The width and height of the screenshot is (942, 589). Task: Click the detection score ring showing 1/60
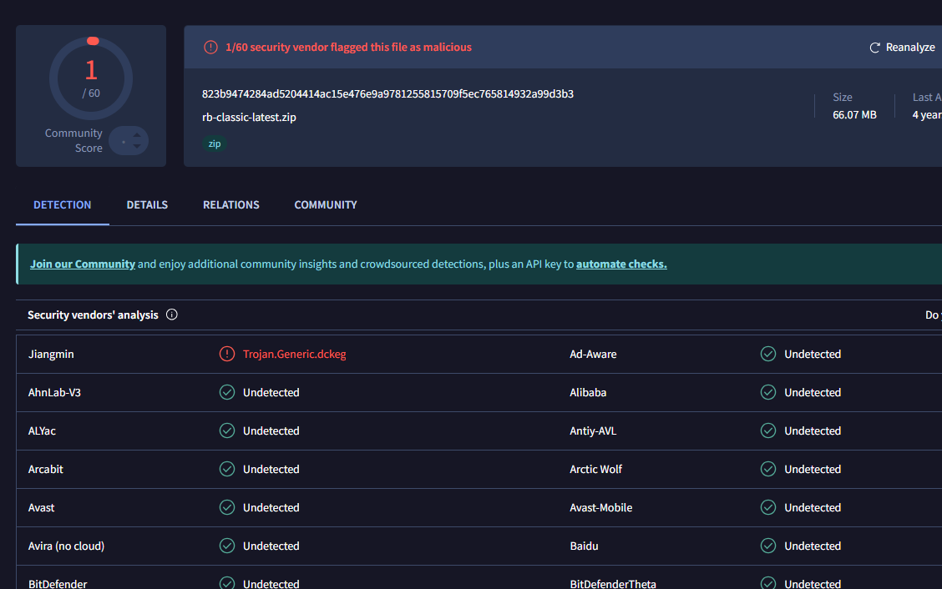pyautogui.click(x=91, y=79)
